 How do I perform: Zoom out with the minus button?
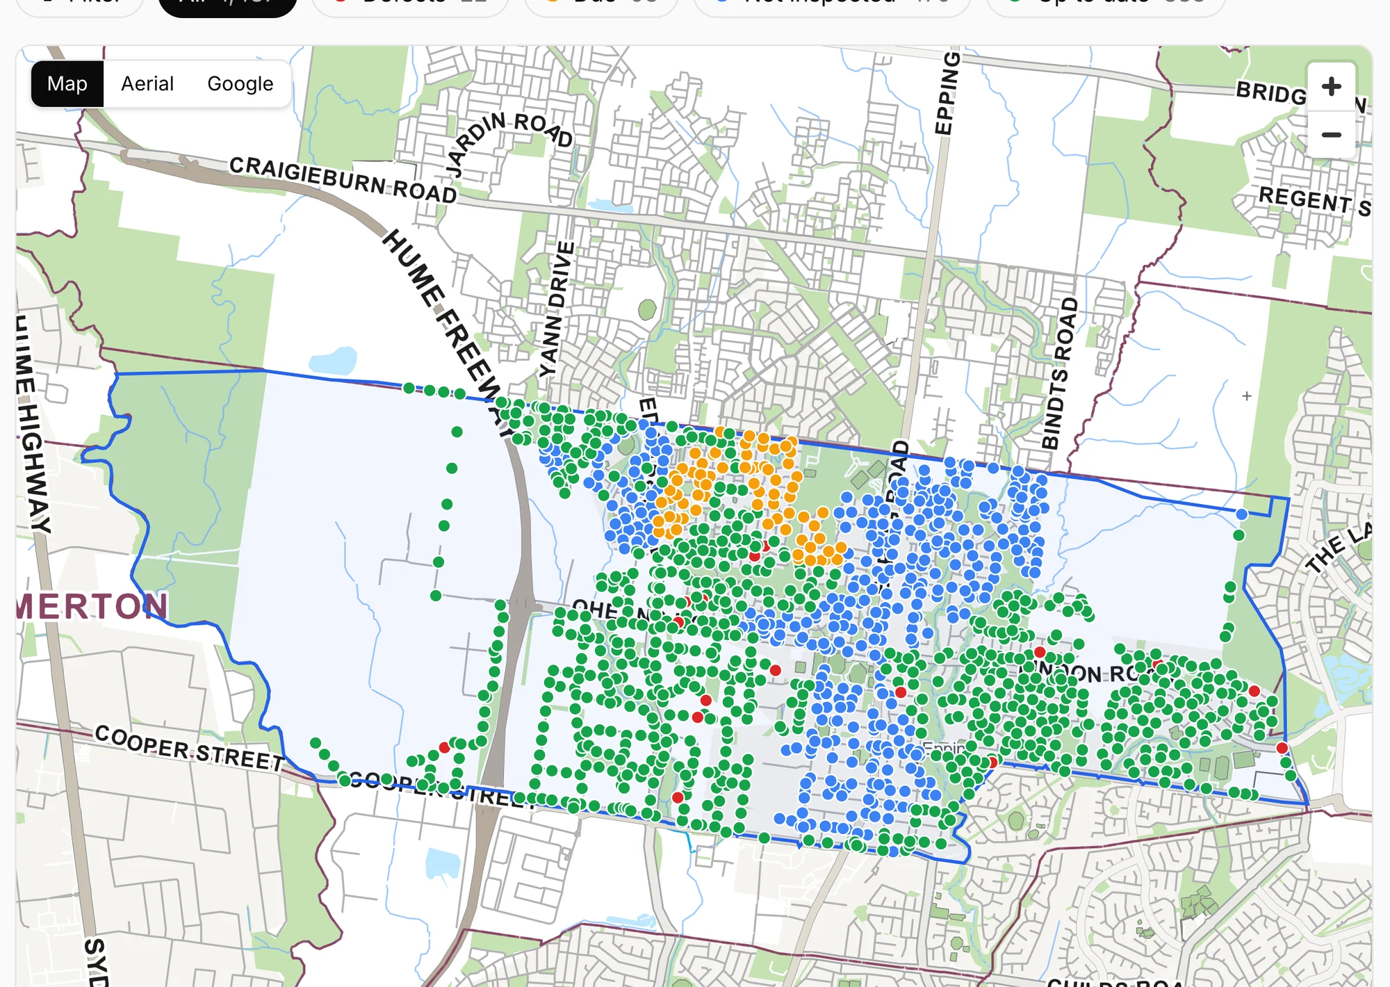[x=1331, y=135]
